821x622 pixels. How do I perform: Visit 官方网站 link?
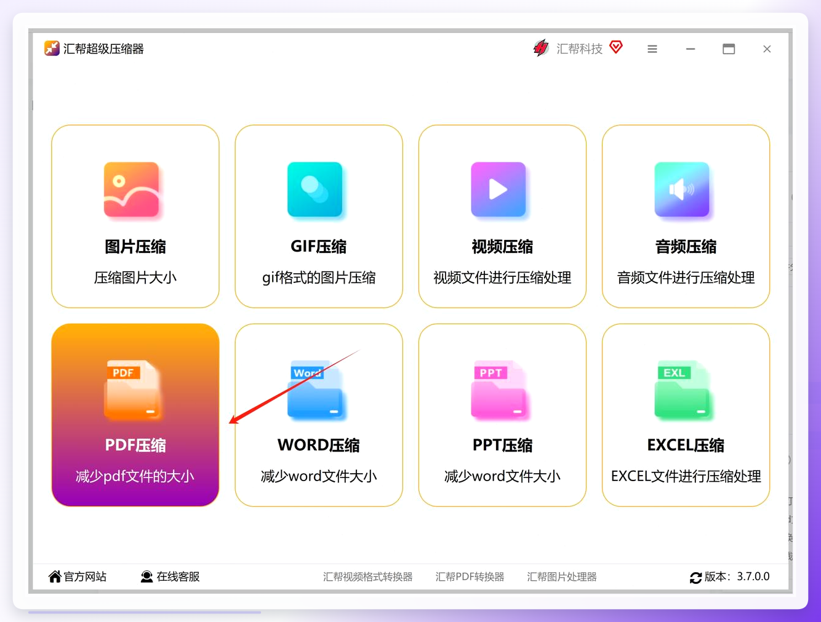(x=85, y=576)
